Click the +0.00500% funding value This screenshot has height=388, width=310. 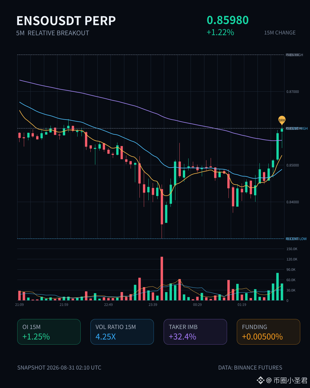coord(262,337)
